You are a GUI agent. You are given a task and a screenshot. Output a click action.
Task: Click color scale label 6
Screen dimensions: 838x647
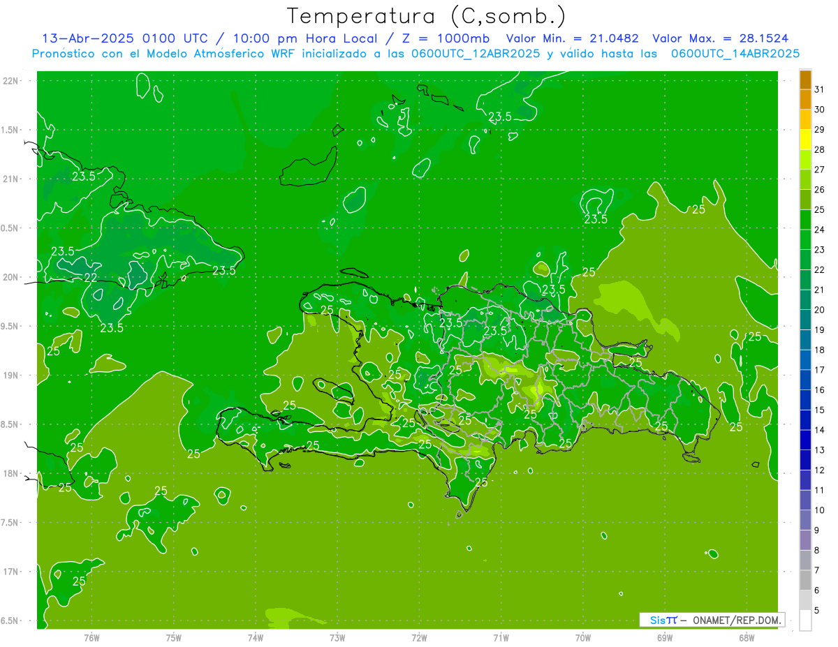(x=817, y=590)
